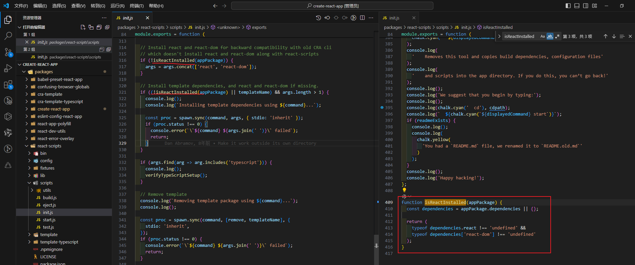Click isReactInstalled in right breadcrumb
This screenshot has height=265, width=635.
pos(498,28)
